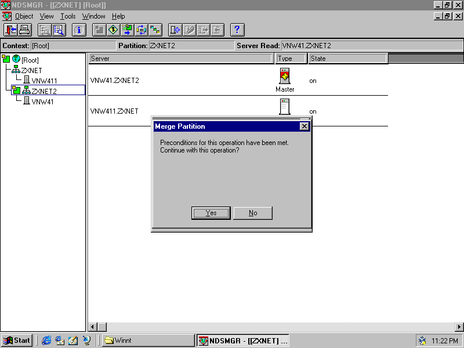464x348 pixels.
Task: Click the Print toolbar icon
Action: point(25,30)
